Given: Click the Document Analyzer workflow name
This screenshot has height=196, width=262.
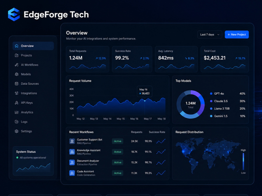Looking at the screenshot, I should (88, 161).
